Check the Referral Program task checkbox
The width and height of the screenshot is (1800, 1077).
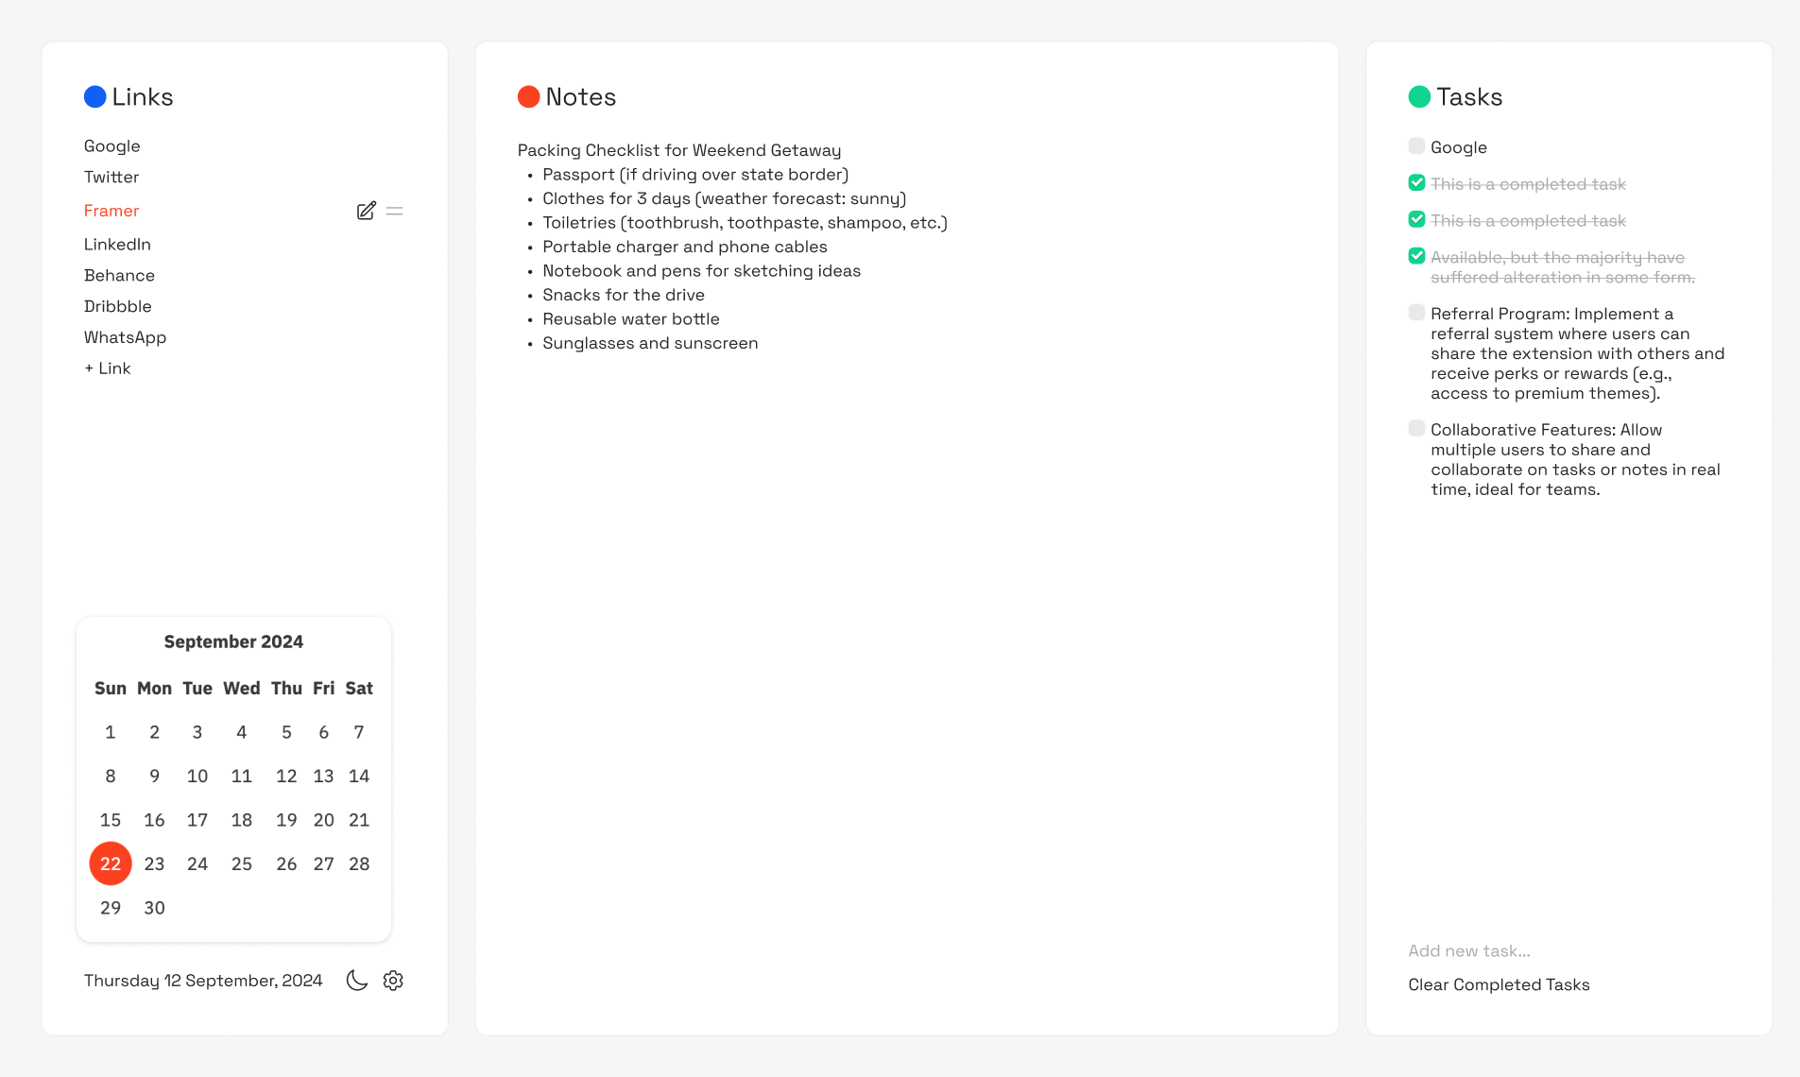(1416, 312)
